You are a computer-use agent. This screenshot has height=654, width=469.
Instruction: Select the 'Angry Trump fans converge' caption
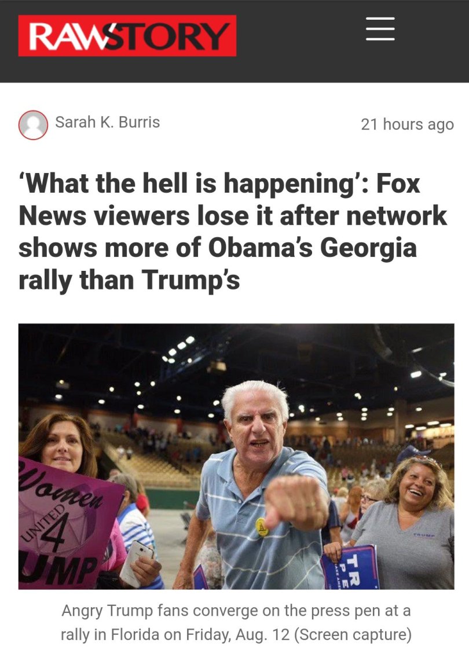pyautogui.click(x=236, y=622)
